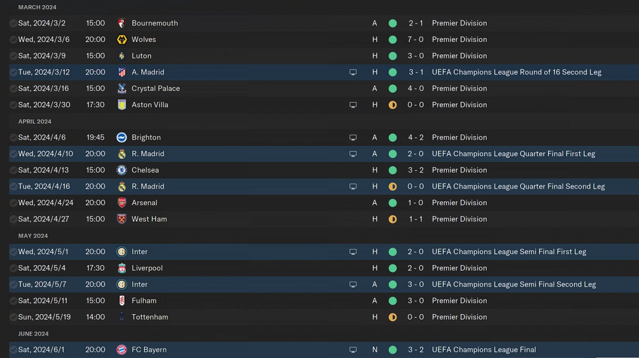The image size is (639, 358).
Task: Click the Wolves club crest
Action: pyautogui.click(x=121, y=39)
